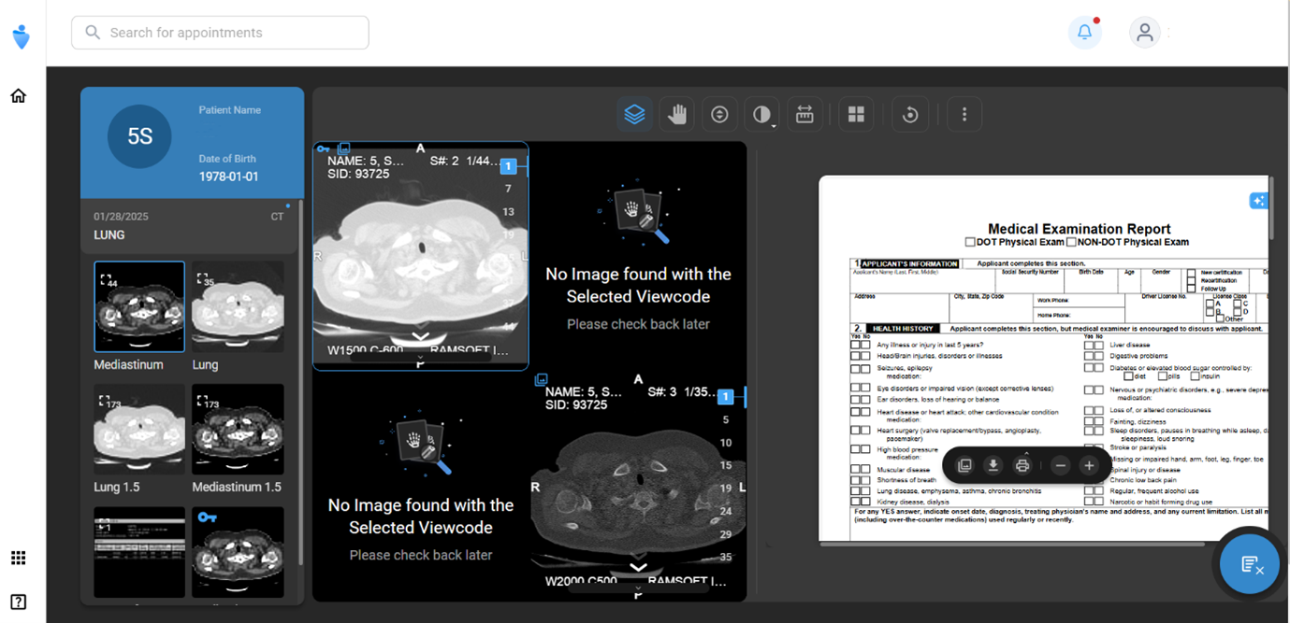The width and height of the screenshot is (1290, 623).
Task: Open the window level contrast dropdown
Action: click(x=762, y=115)
